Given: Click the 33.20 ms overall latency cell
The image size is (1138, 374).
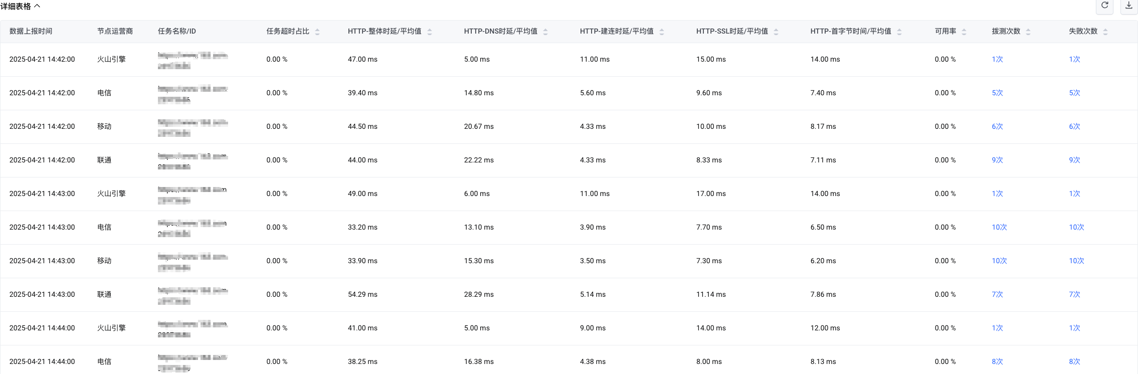Looking at the screenshot, I should click(362, 227).
